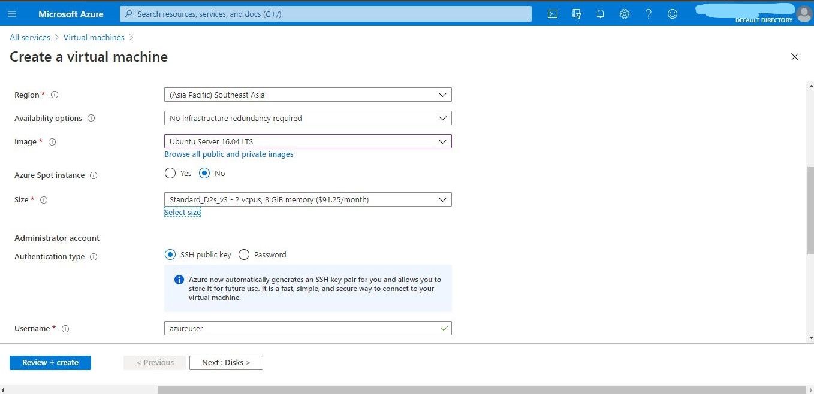Click the Username input field

[307, 328]
